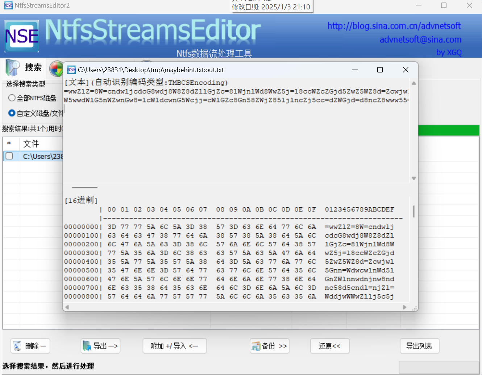Click the * column header
The image size is (482, 375).
coord(9,144)
